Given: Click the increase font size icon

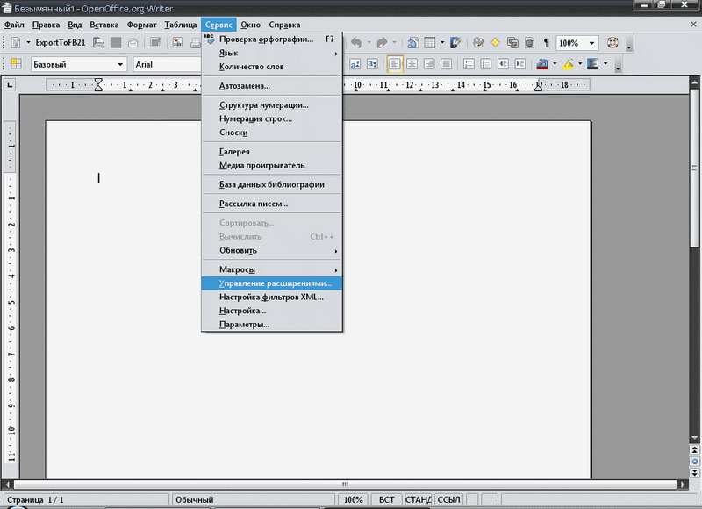Looking at the screenshot, I should (x=355, y=64).
